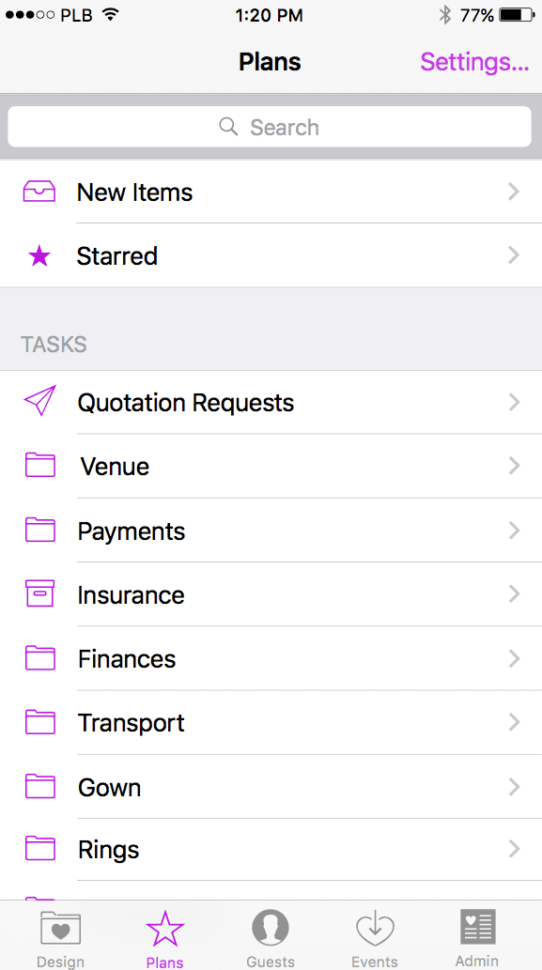542x970 pixels.
Task: Tap the New Items inbox tray icon
Action: [39, 192]
